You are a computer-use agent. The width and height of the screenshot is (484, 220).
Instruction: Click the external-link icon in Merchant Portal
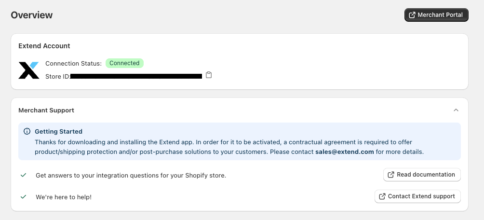(412, 15)
